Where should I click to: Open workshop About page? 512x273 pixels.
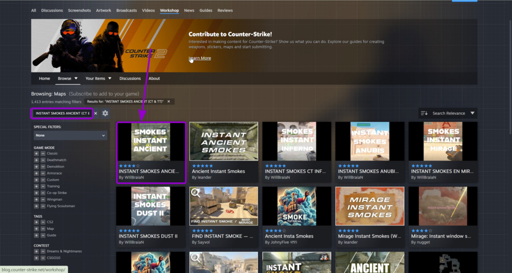(154, 78)
